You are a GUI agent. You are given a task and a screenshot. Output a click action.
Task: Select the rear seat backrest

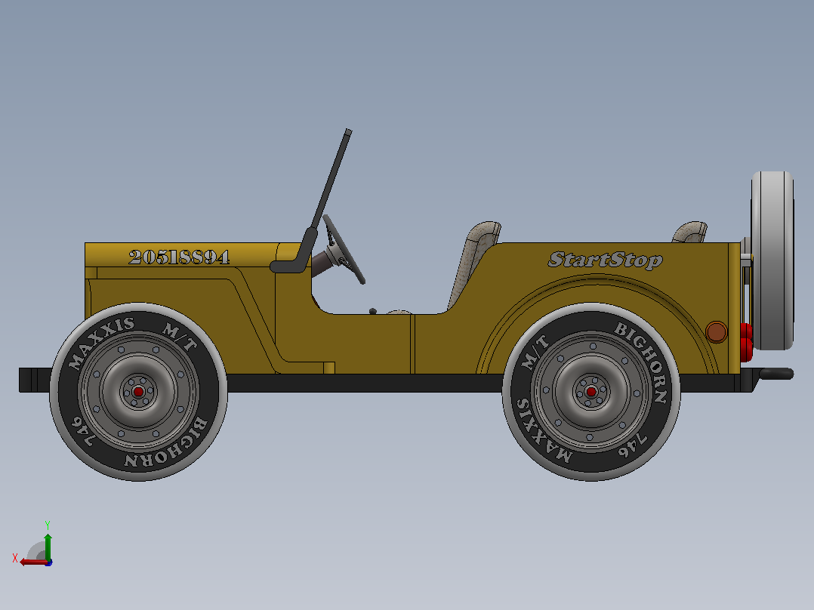click(x=689, y=232)
